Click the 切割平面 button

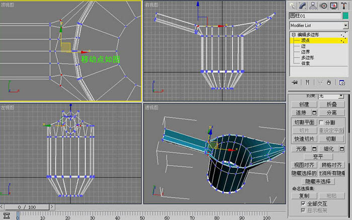point(304,122)
